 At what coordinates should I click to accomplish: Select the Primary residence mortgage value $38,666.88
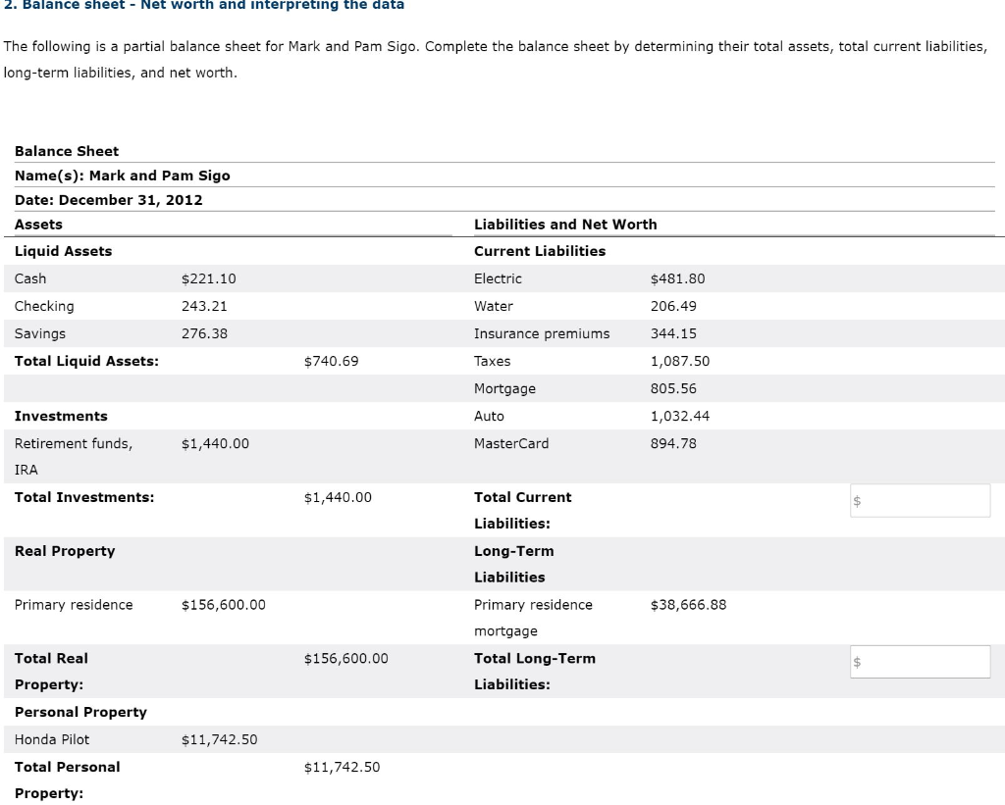(688, 605)
